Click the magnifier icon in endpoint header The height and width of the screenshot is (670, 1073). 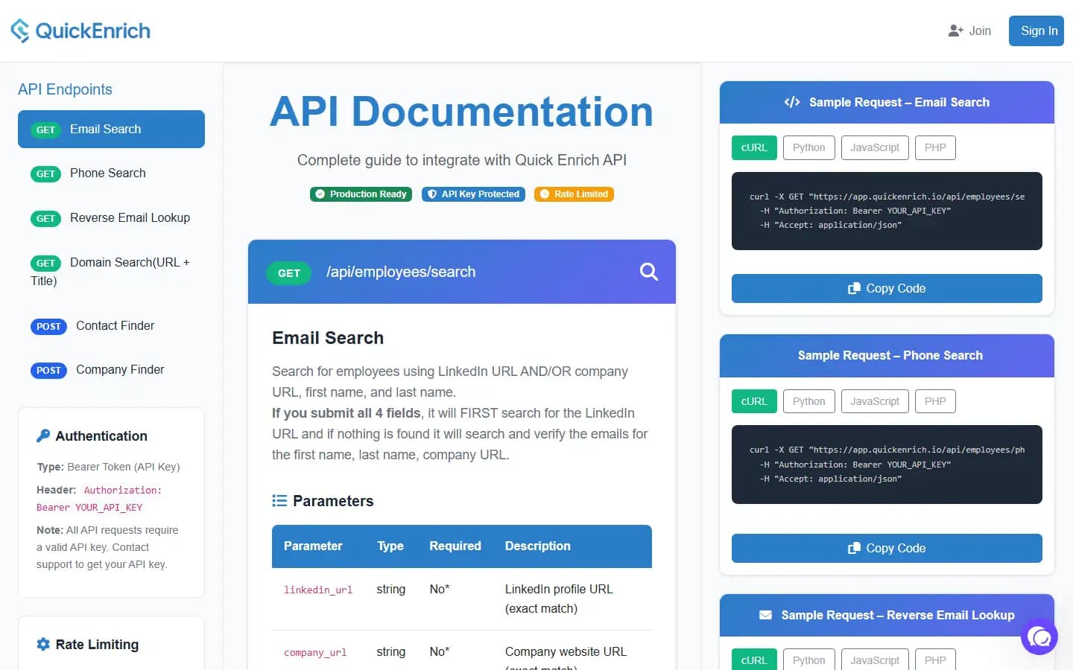click(649, 272)
